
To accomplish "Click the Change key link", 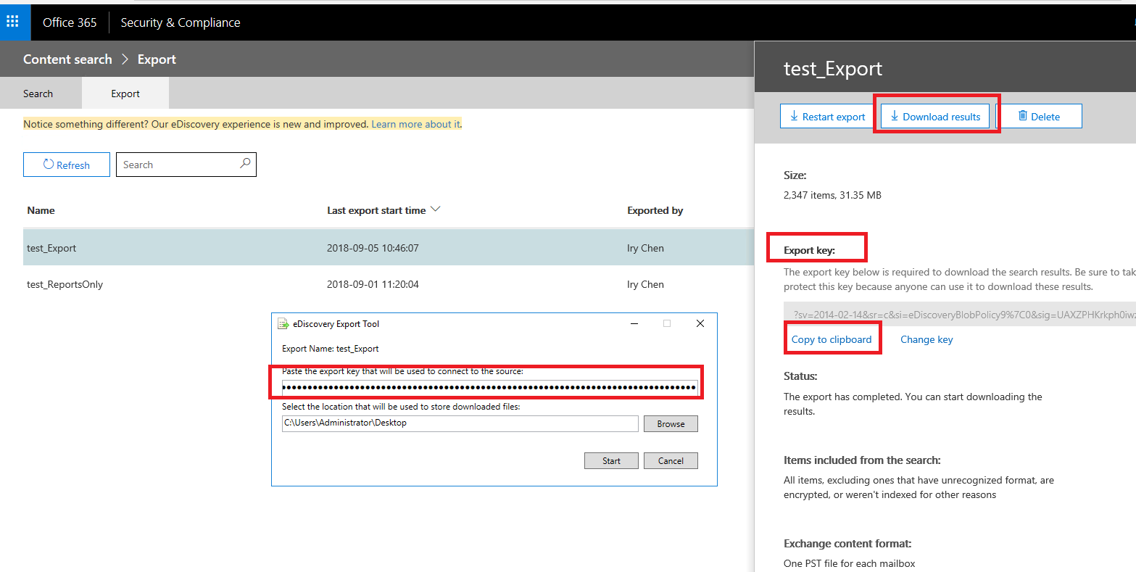I will pos(926,339).
